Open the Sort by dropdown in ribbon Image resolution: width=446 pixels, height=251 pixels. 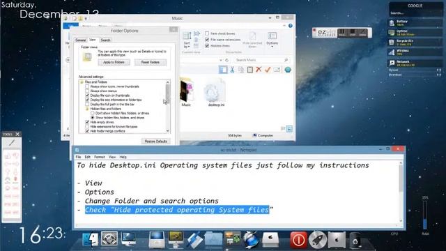click(187, 40)
